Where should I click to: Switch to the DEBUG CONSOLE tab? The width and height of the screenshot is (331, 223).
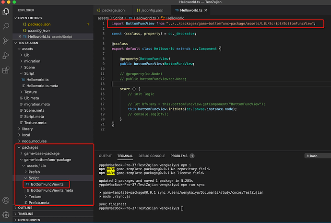pos(152,156)
